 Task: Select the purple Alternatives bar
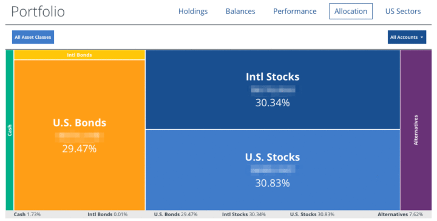[416, 130]
